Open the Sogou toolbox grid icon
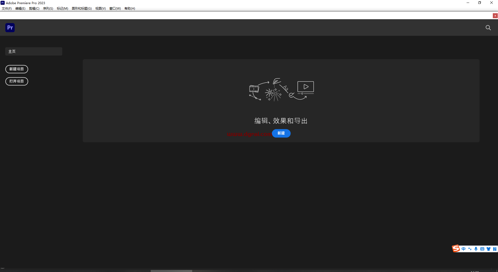 click(x=495, y=249)
